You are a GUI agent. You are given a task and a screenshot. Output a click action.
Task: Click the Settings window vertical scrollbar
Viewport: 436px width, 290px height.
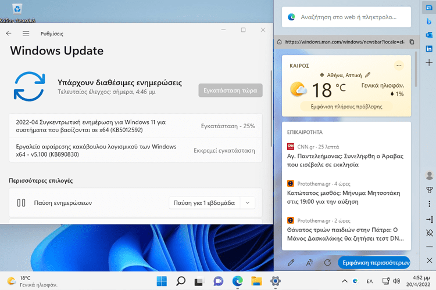tap(271, 108)
